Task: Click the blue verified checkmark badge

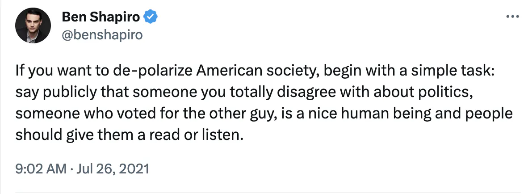Action: (151, 17)
